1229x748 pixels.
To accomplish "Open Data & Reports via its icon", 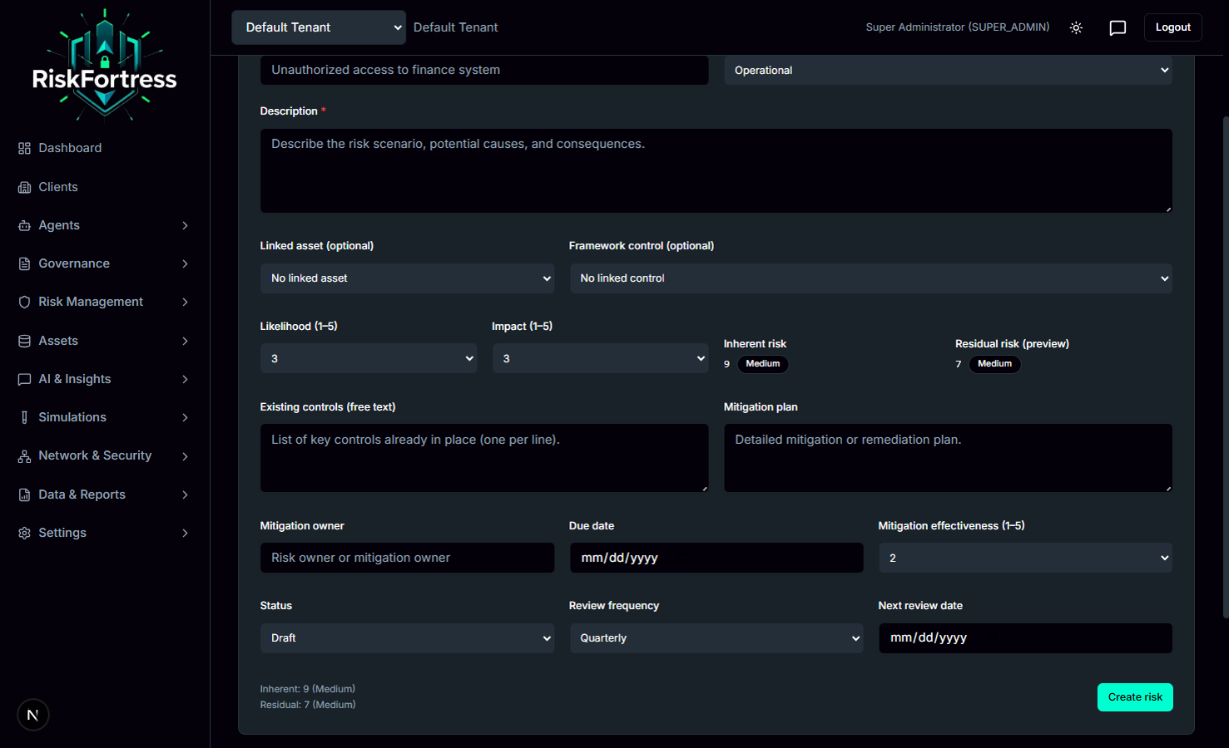I will tap(24, 494).
